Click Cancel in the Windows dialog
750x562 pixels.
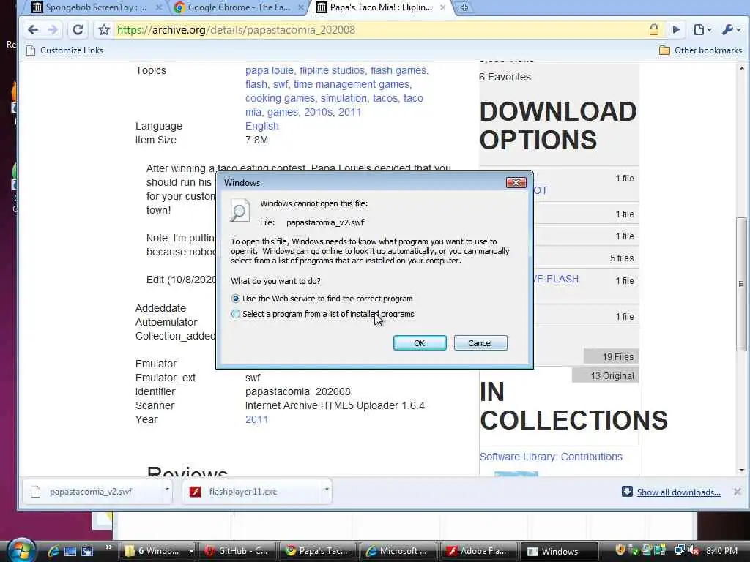480,343
